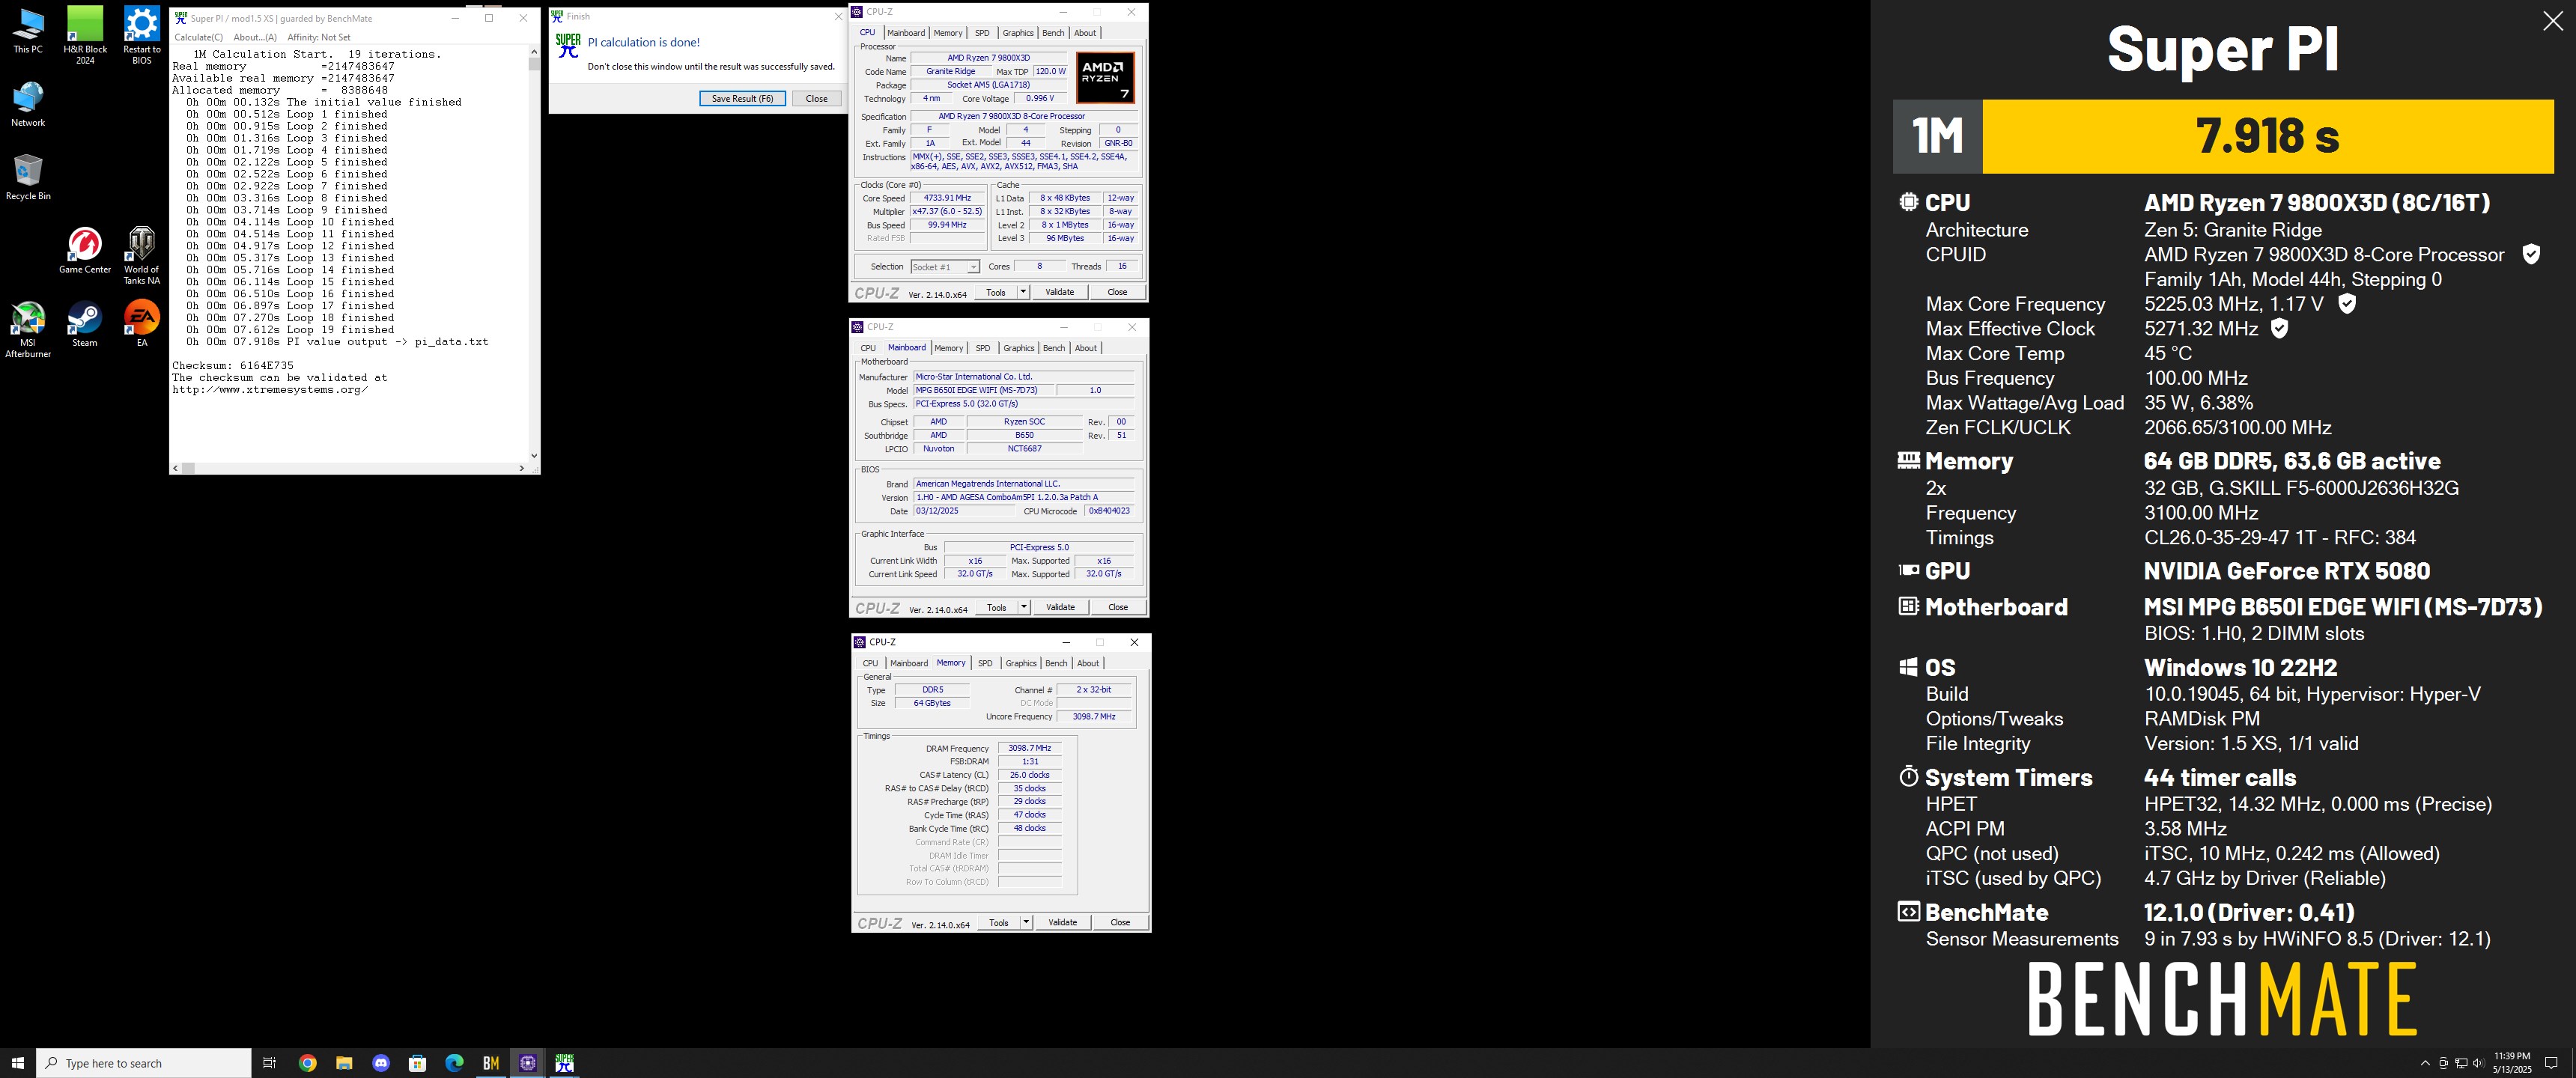Click the network icon in the system tray
2576x1078 pixels.
[2461, 1063]
